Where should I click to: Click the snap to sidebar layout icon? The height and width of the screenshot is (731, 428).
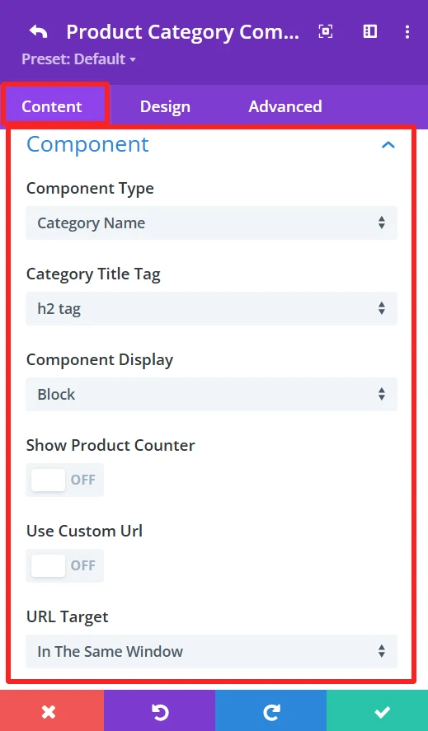pyautogui.click(x=370, y=31)
